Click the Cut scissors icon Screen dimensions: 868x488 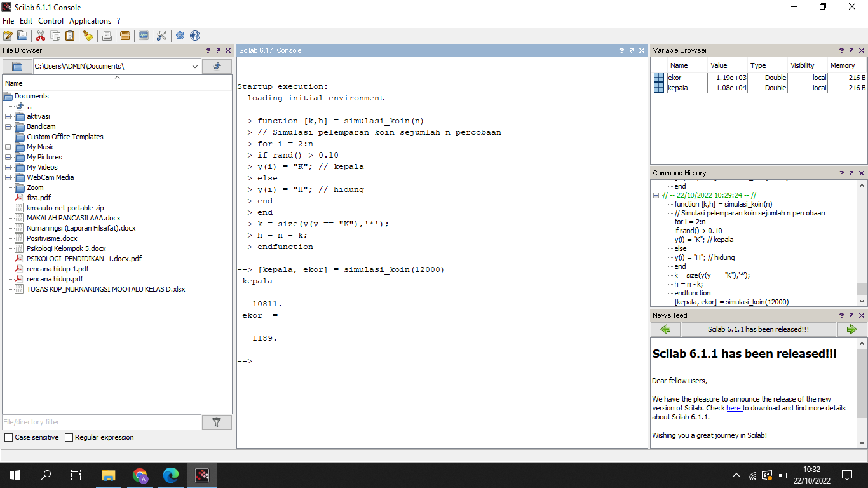click(x=41, y=36)
